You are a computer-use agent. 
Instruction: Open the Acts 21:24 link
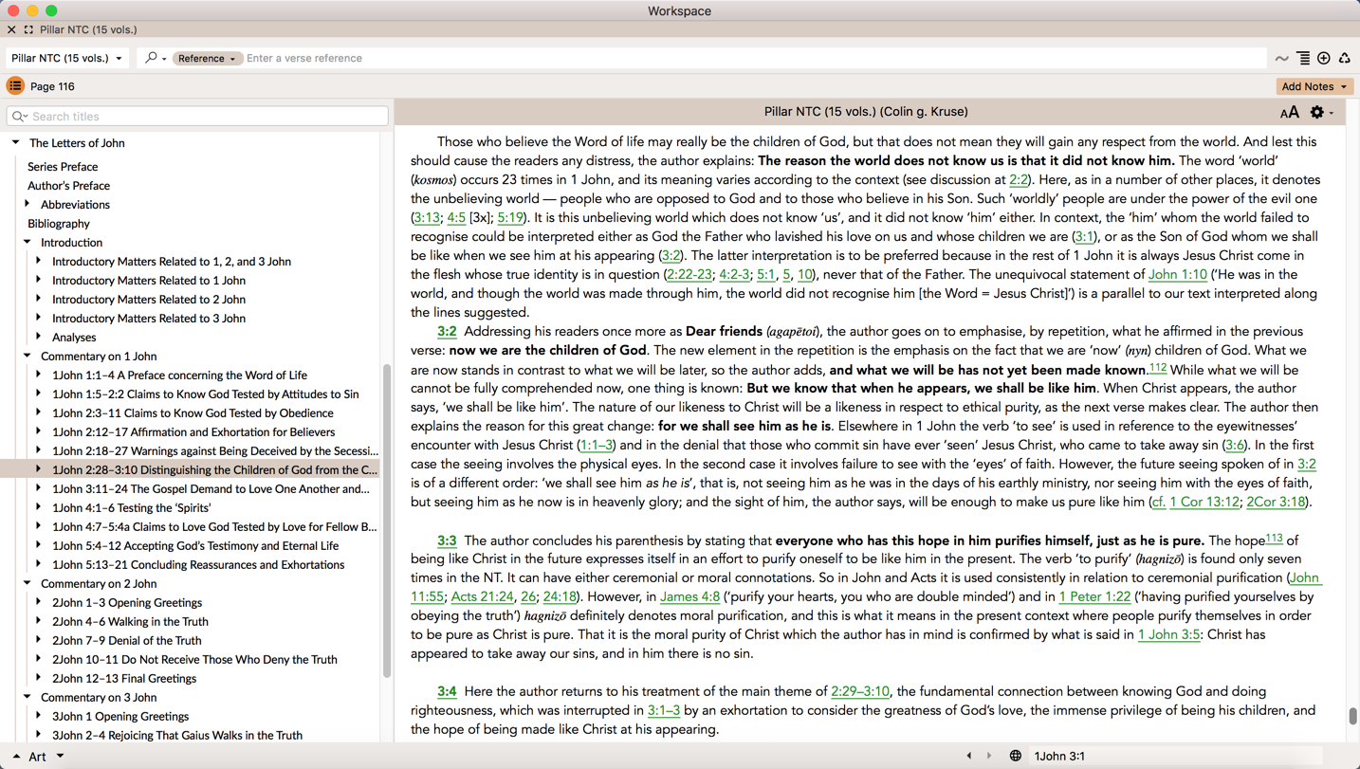point(482,597)
